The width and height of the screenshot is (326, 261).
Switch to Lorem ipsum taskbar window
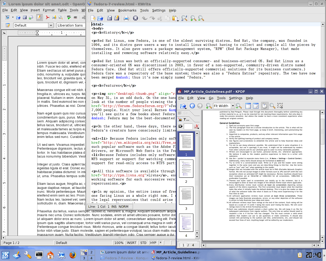click(x=125, y=252)
